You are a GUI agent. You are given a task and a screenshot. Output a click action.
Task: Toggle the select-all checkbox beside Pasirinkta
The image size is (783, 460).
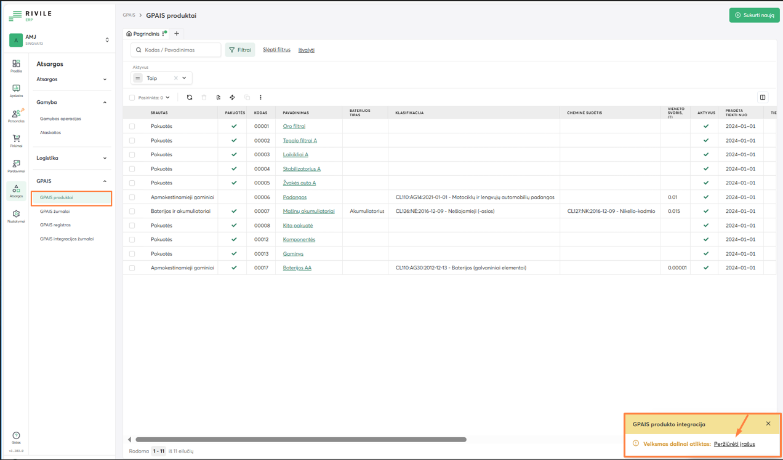click(x=132, y=98)
